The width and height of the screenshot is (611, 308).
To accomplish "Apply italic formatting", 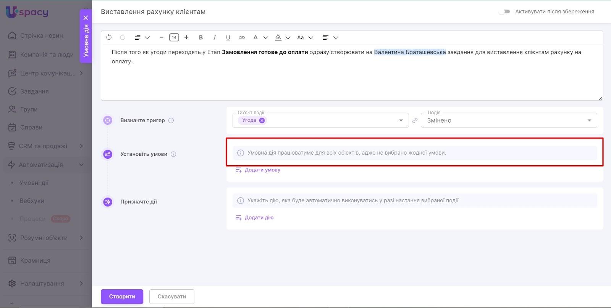I will pyautogui.click(x=214, y=37).
